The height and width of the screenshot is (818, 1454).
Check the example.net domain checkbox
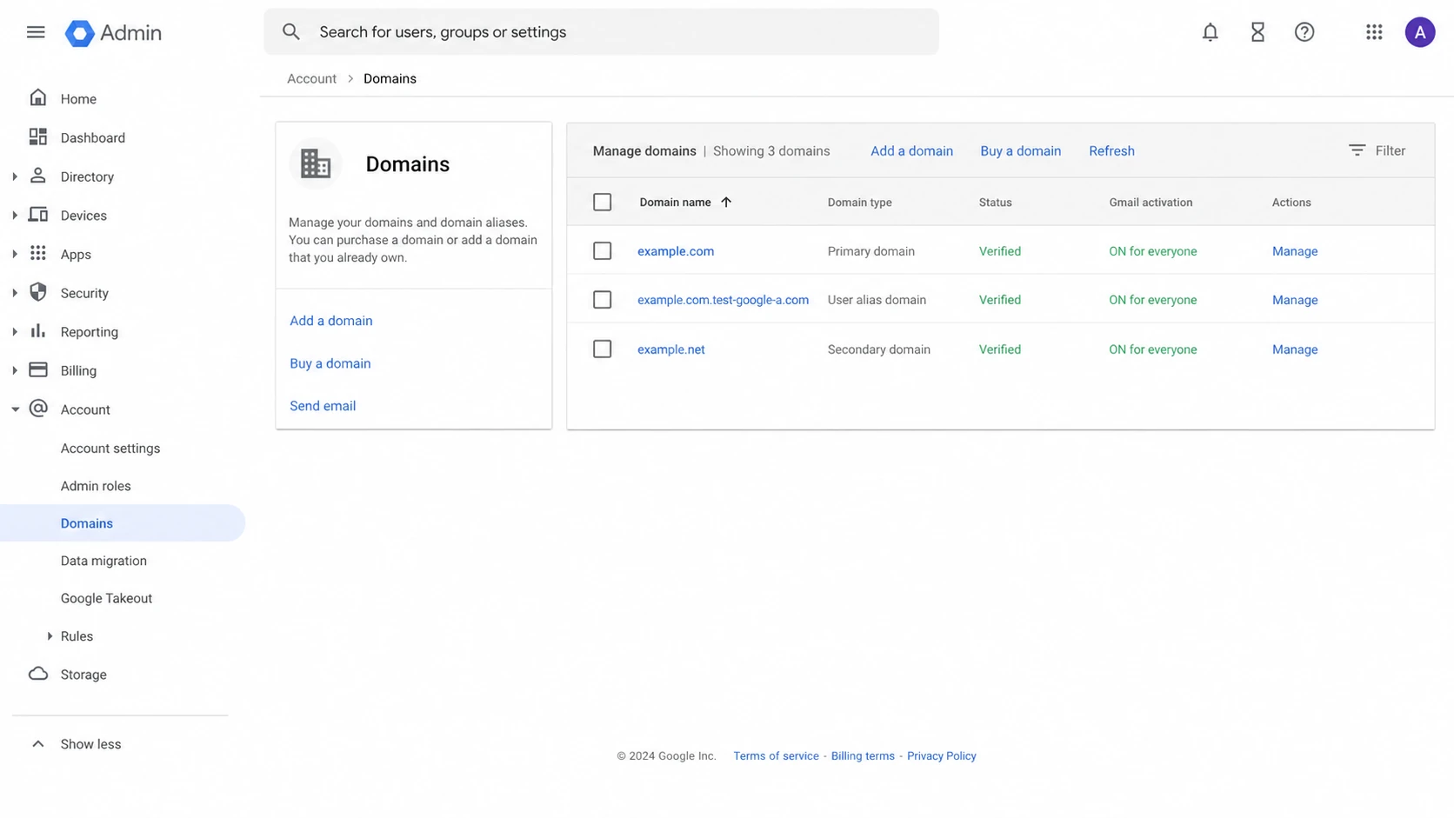coord(602,349)
